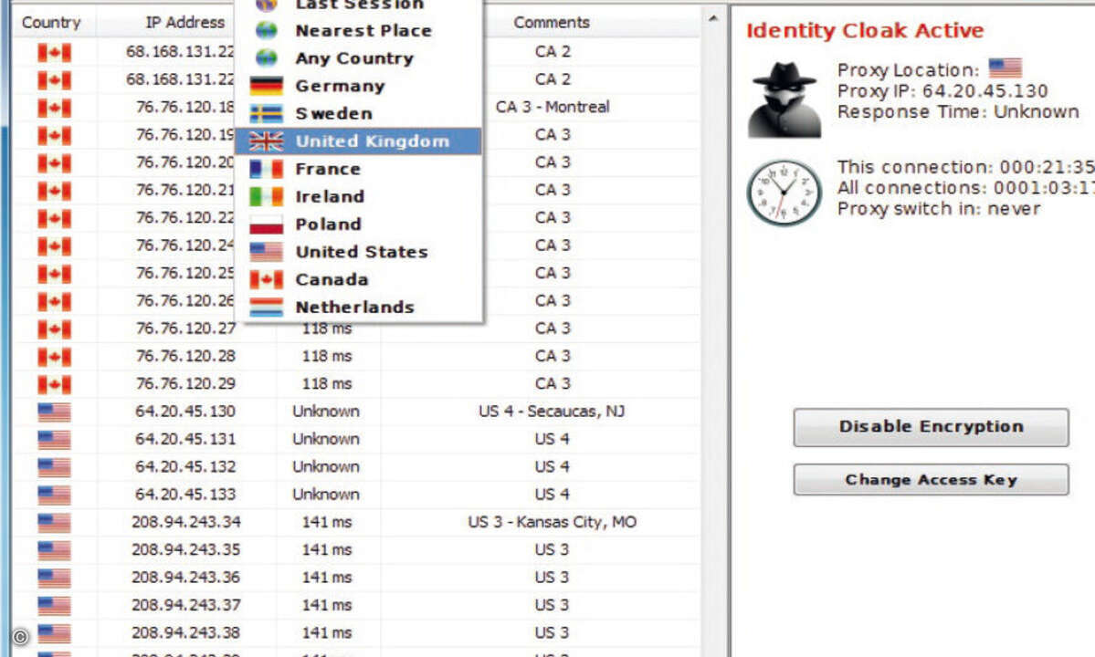Click the Nearest Place globe icon
This screenshot has height=657, width=1095.
point(266,31)
